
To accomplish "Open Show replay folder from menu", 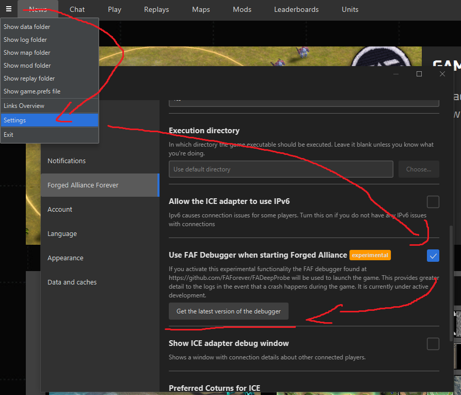I will (50, 78).
